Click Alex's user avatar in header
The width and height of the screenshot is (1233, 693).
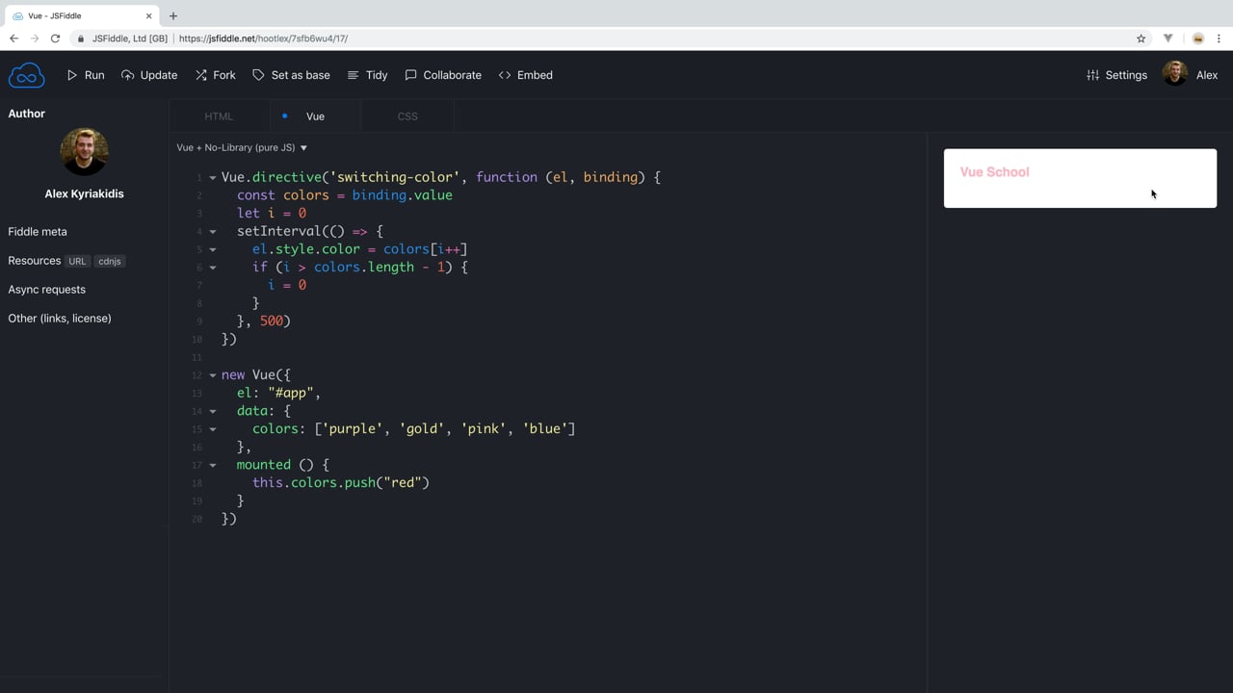1175,74
